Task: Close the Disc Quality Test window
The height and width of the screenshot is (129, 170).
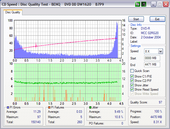Action: coord(165,4)
